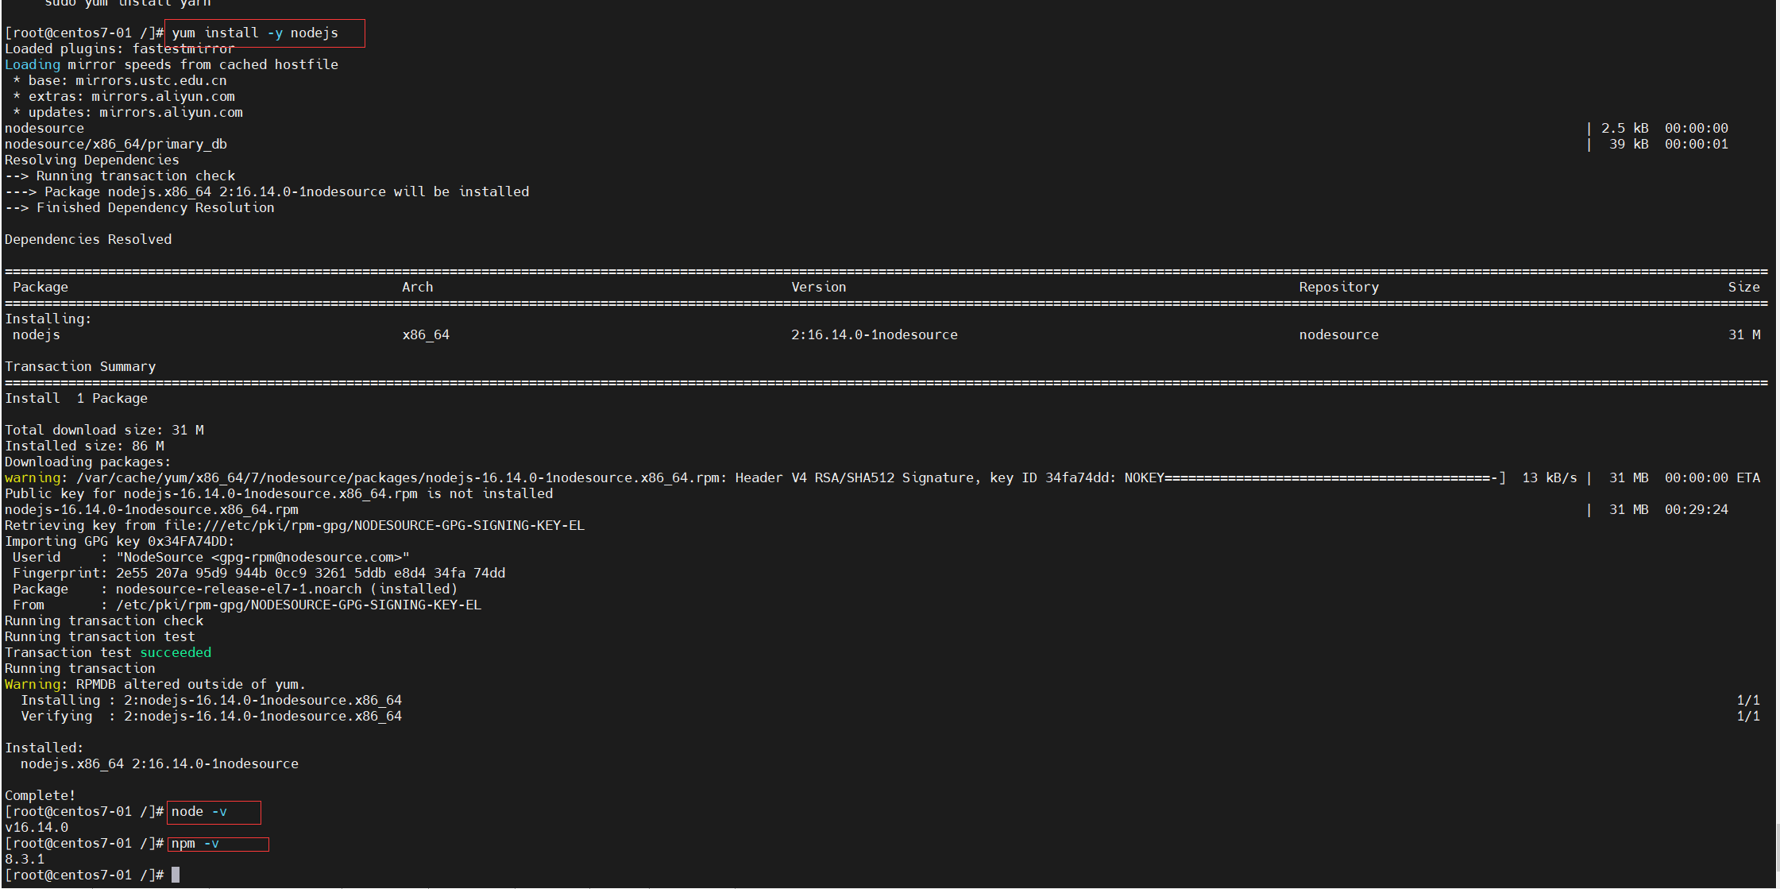Click the 'Repository' column header
The width and height of the screenshot is (1780, 889).
(1338, 287)
